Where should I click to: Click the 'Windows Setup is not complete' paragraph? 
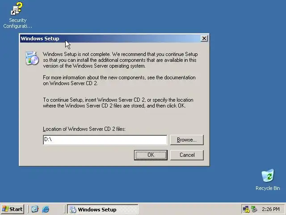(x=120, y=60)
